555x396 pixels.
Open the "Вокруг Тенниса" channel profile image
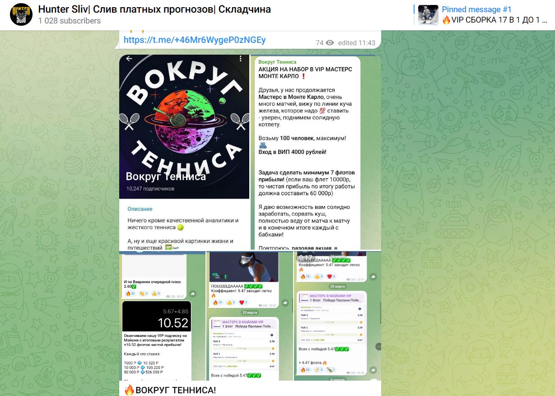pyautogui.click(x=184, y=153)
